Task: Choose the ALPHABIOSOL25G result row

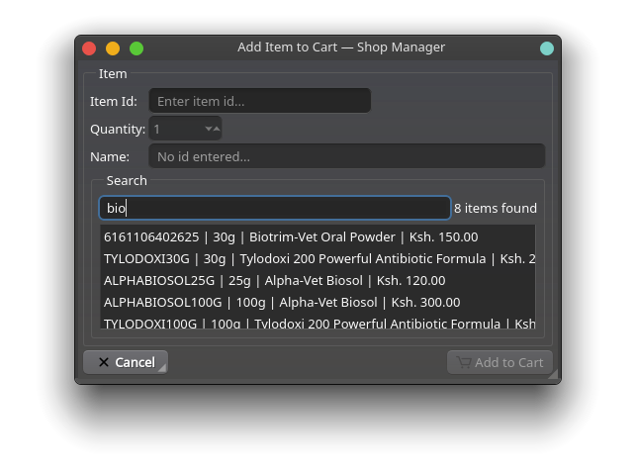Action: tap(318, 281)
